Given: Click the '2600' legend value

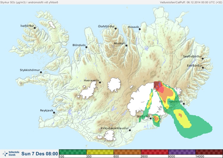Looking at the screenshot, I should point(144,157).
